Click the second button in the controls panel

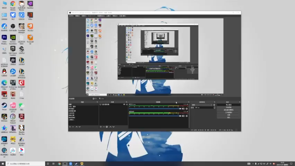(x=229, y=107)
